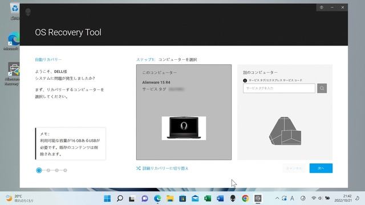The width and height of the screenshot is (365, 205).
Task: Close the OS Recovery Tool window
Action: [x=343, y=7]
